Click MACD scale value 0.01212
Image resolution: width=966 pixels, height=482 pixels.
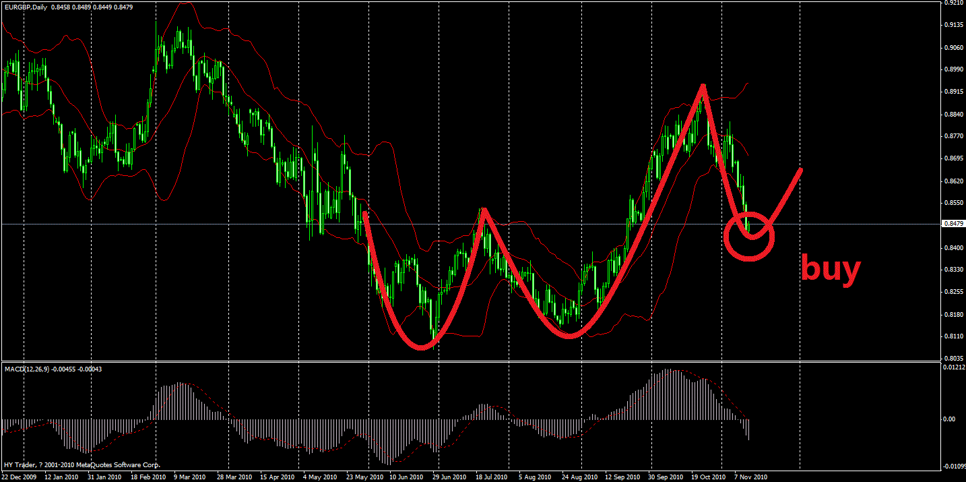tap(953, 367)
